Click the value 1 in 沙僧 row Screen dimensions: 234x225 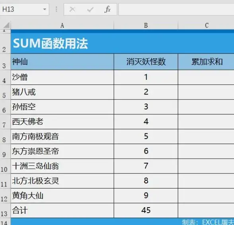coord(146,77)
